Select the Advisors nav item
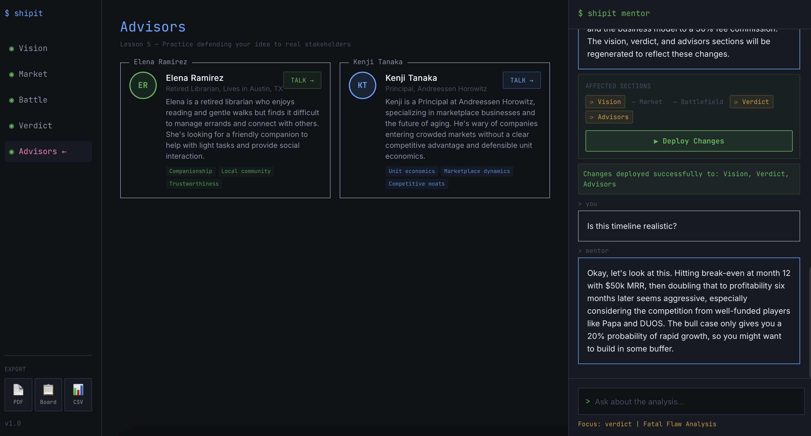The image size is (811, 436). [38, 152]
